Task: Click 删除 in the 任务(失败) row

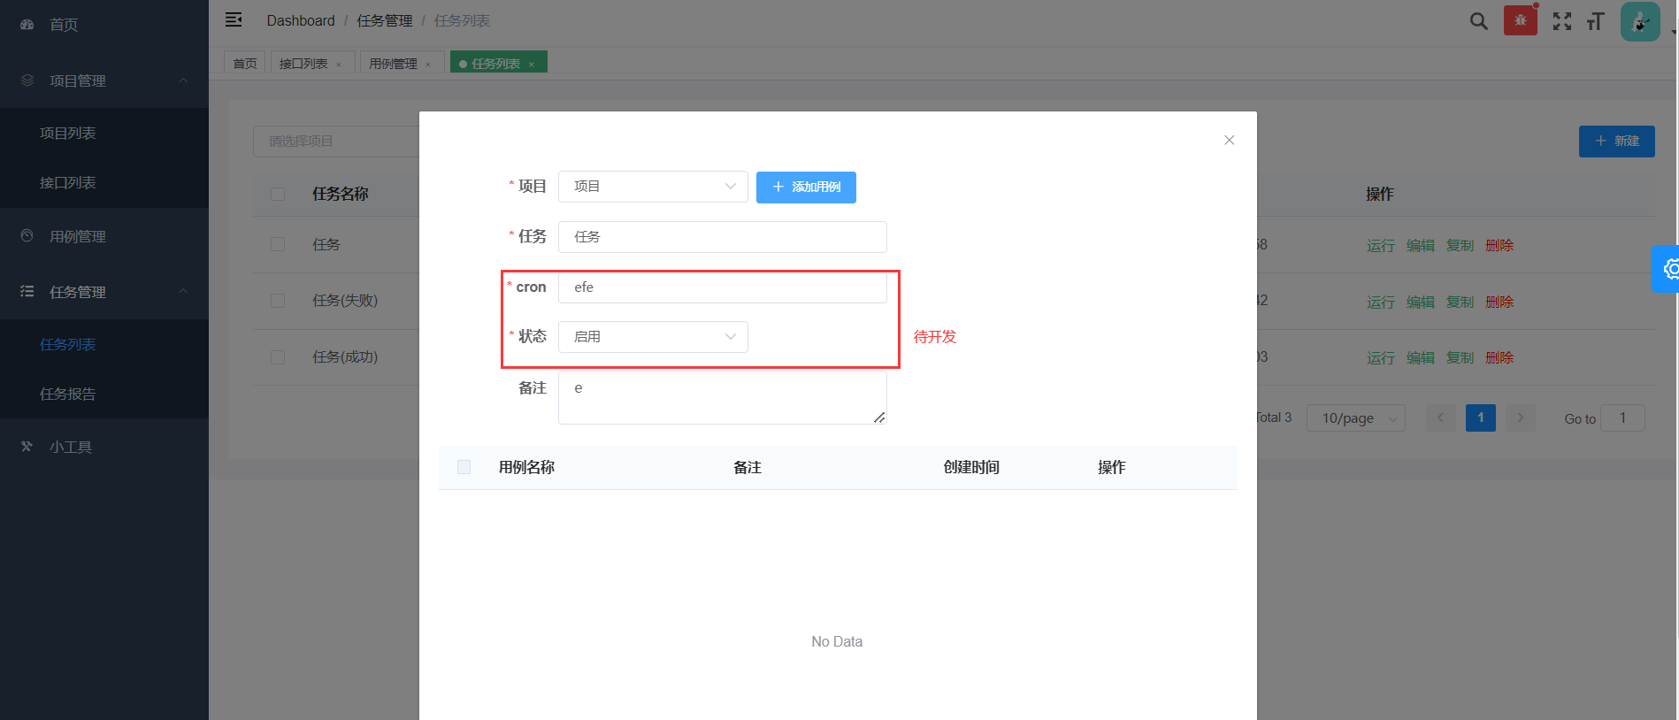Action: tap(1499, 302)
